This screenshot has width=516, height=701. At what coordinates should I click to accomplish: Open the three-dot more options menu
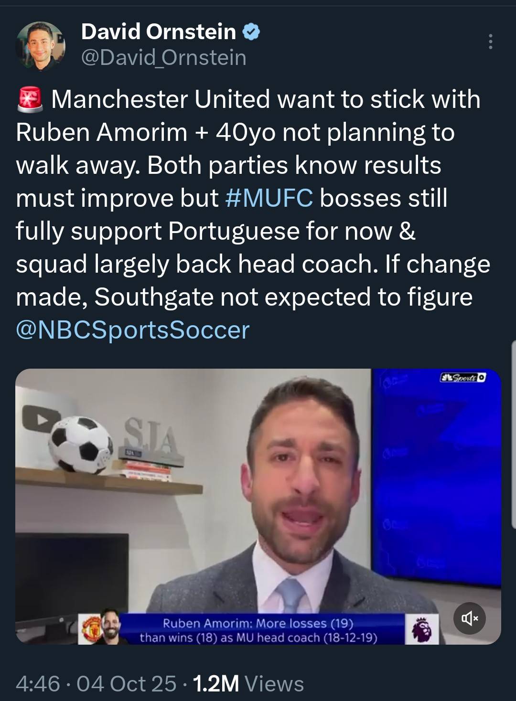(x=490, y=42)
